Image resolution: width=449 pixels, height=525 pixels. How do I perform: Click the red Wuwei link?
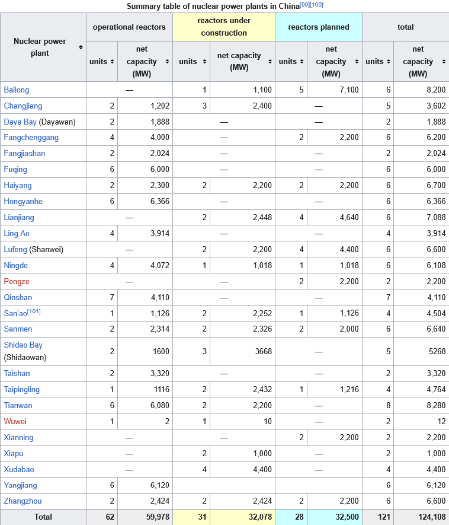pos(15,421)
